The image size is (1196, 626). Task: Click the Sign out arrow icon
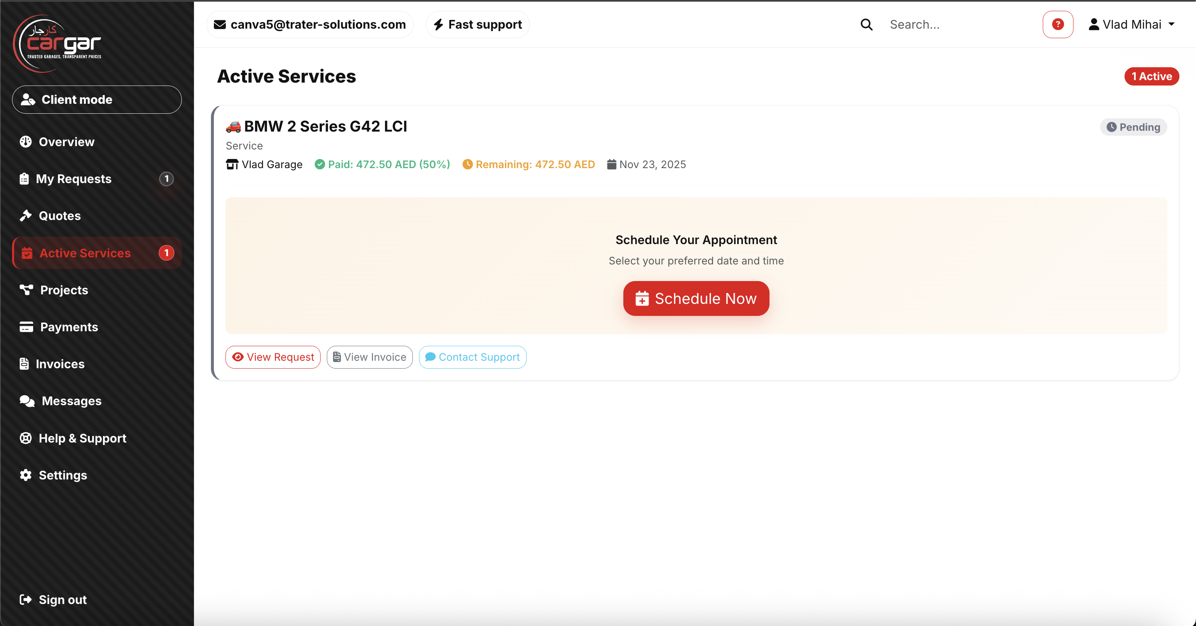[26, 599]
